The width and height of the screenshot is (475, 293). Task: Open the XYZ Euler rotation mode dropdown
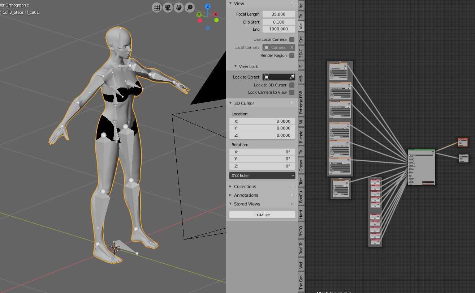click(262, 175)
